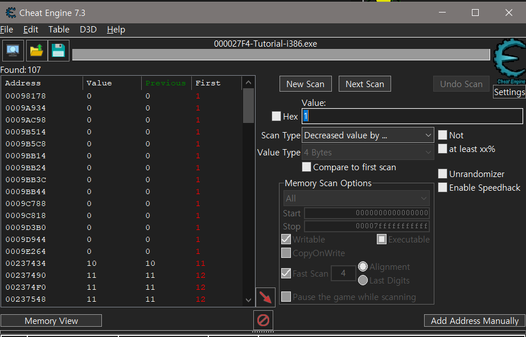Select address row 0009D3B0
526x337 pixels.
point(122,228)
